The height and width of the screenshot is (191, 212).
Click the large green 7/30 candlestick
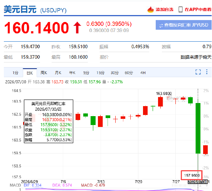point(198,128)
